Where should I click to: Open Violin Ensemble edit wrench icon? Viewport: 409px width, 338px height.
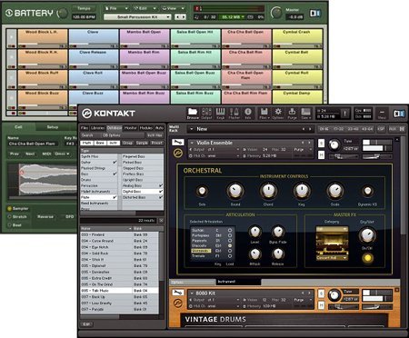(178, 142)
